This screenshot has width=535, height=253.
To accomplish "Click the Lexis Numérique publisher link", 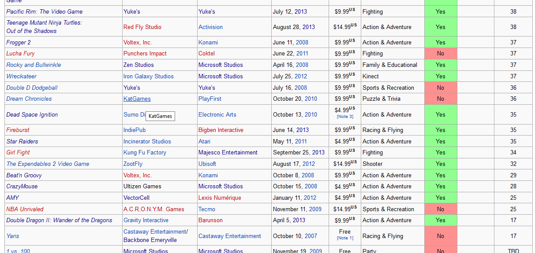I will click(220, 198).
